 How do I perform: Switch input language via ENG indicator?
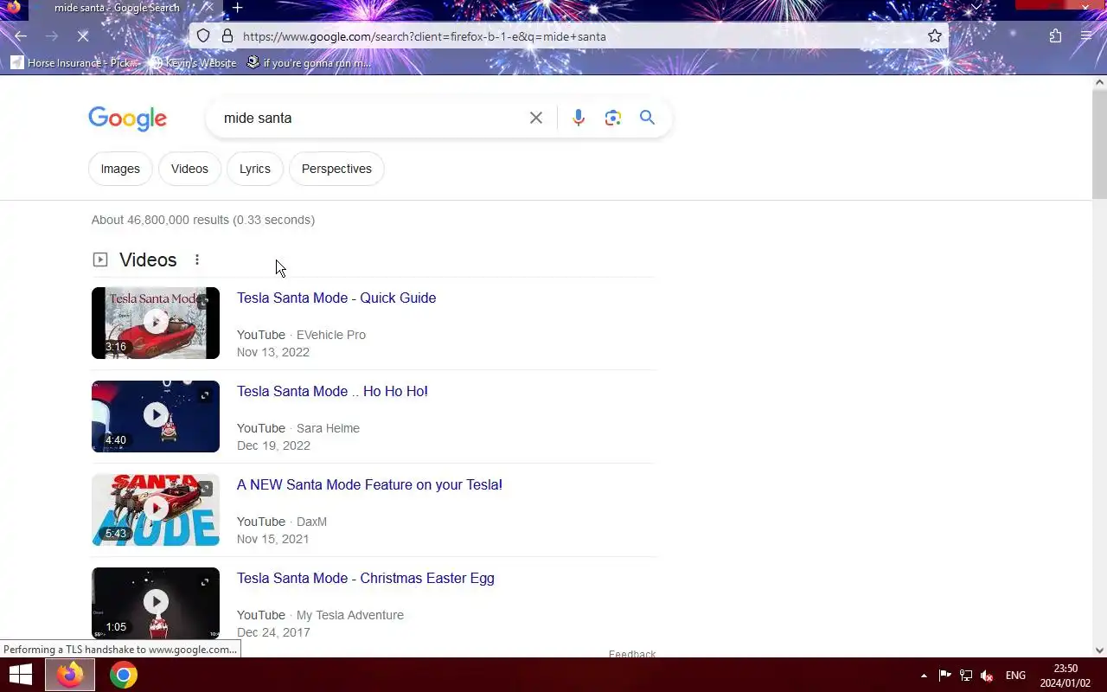(1015, 676)
